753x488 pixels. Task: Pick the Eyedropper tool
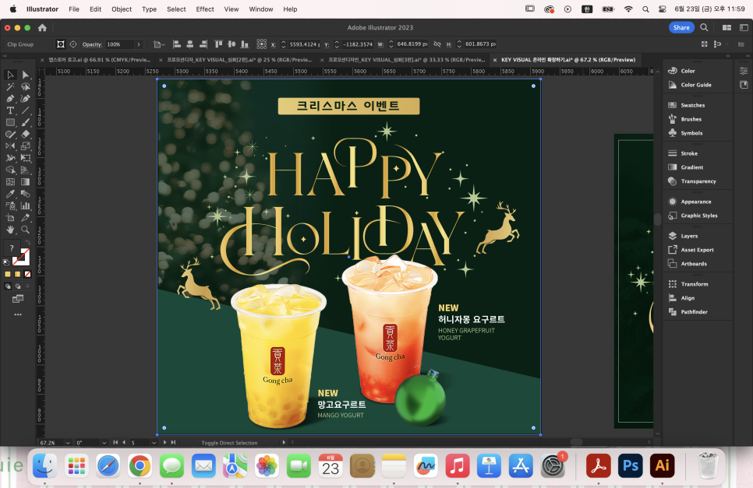tap(10, 194)
